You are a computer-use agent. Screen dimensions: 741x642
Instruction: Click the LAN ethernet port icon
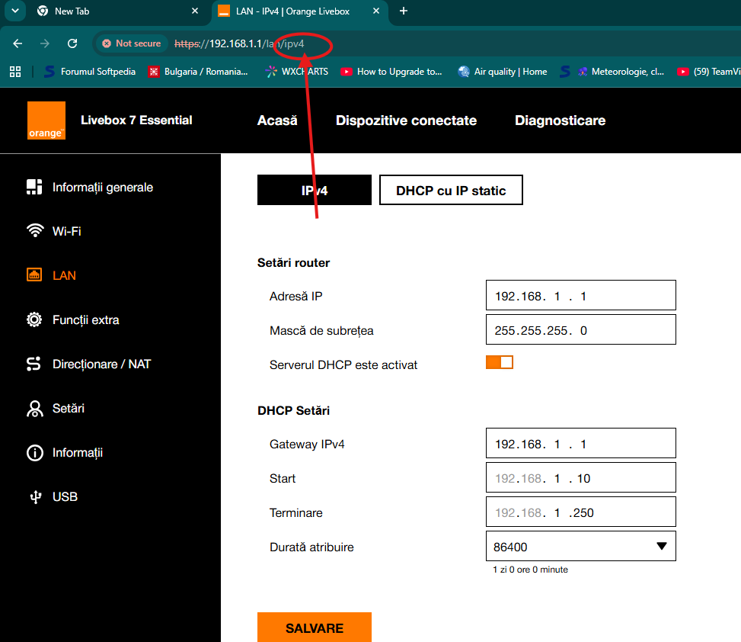pyautogui.click(x=34, y=275)
